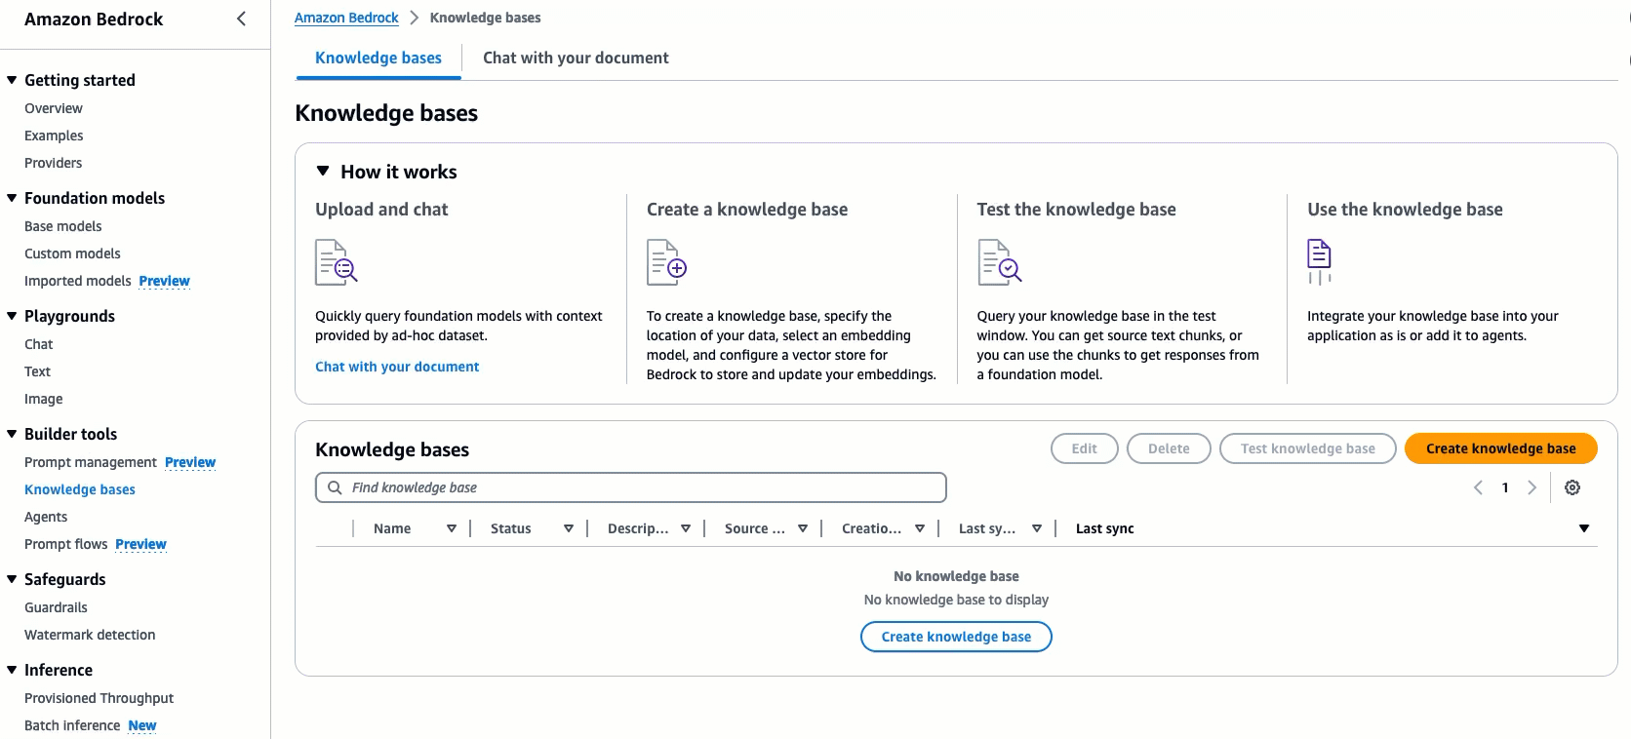Click the Delete button
The width and height of the screenshot is (1631, 739).
click(x=1169, y=448)
